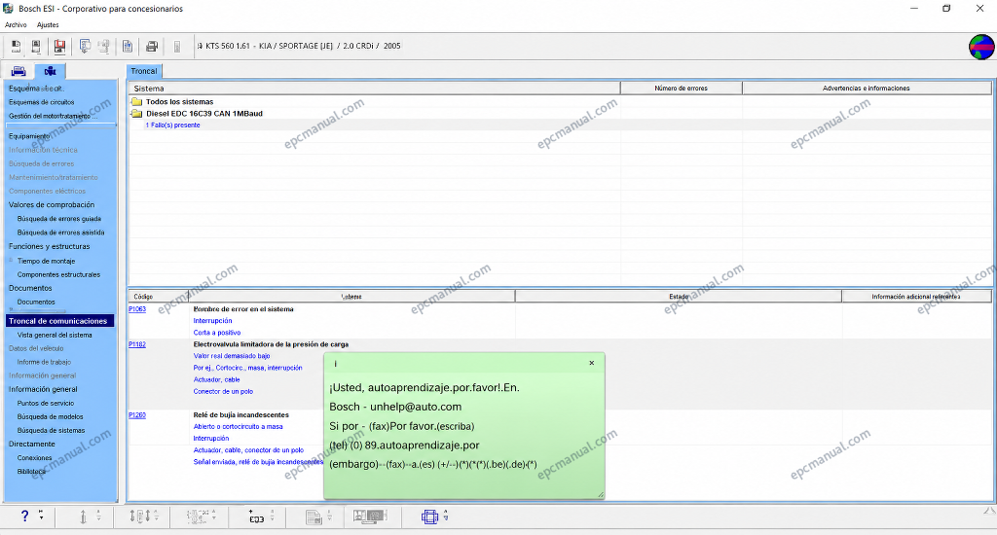Click the first document icon in the top toolbar

pyautogui.click(x=16, y=46)
